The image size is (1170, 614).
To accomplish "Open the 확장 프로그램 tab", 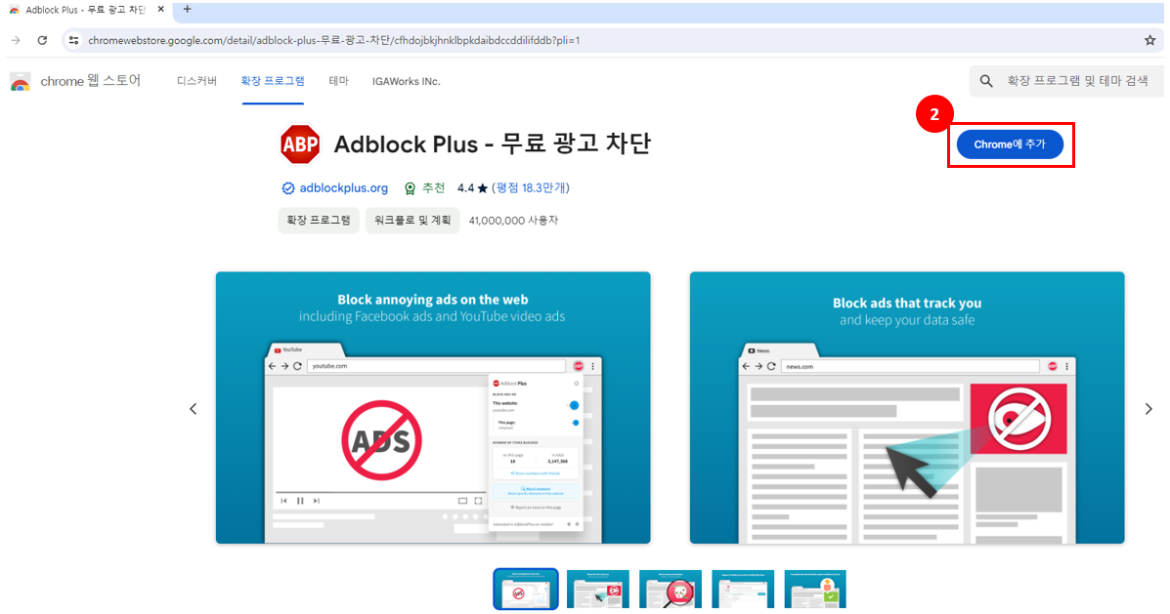I will click(x=273, y=81).
